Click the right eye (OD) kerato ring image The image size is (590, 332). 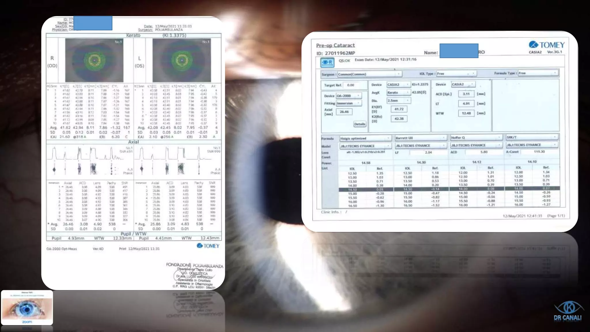pos(94,60)
